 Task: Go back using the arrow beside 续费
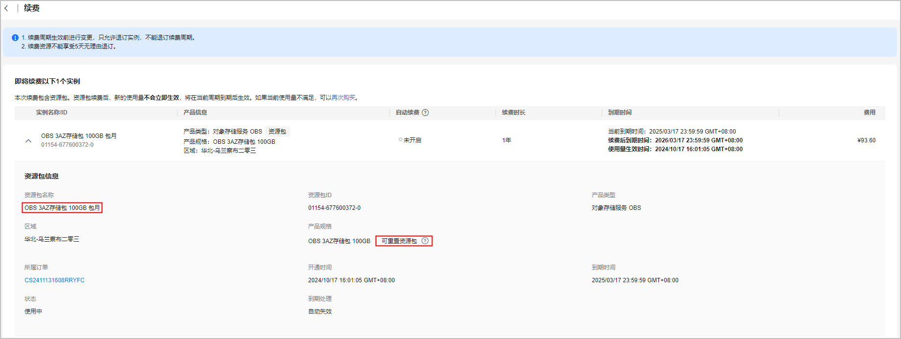click(x=6, y=8)
